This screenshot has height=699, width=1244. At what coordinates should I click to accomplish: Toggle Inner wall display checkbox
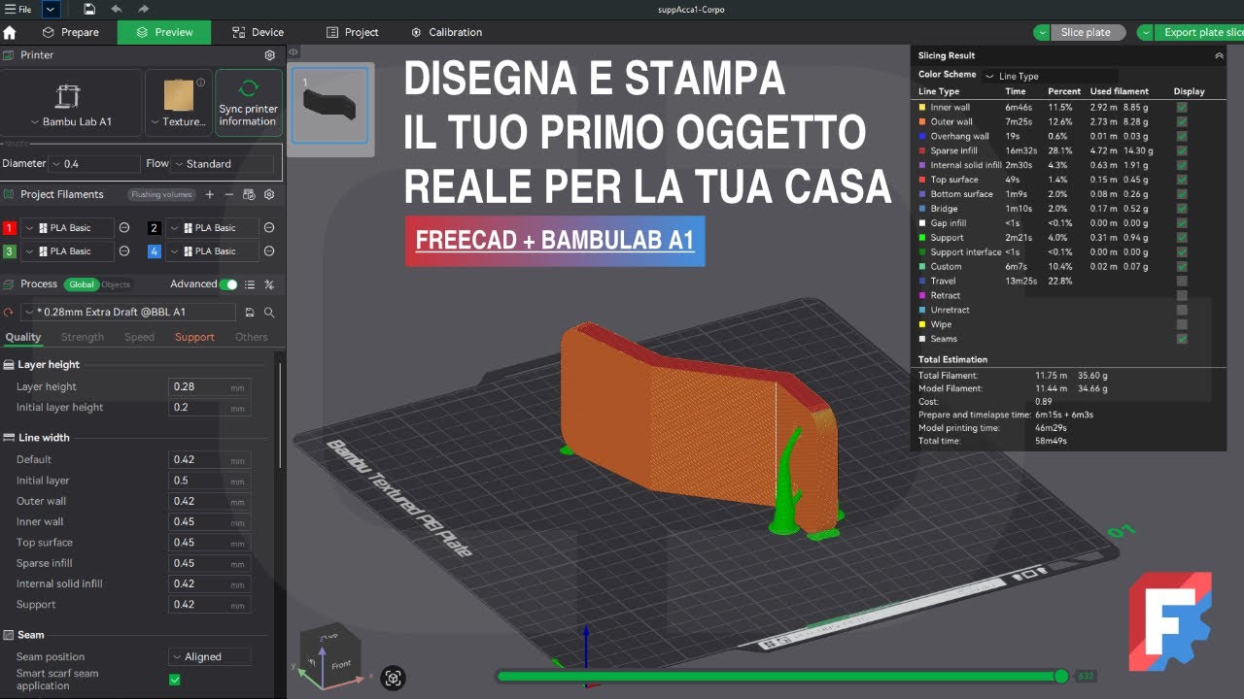(1182, 108)
